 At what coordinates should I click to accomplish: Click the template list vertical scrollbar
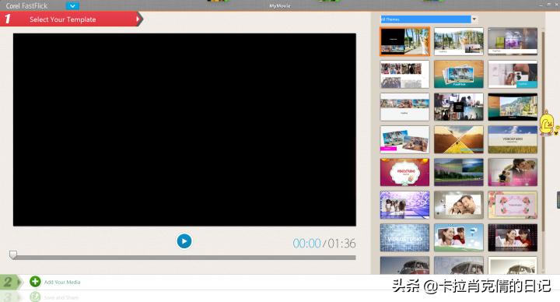pos(543,131)
